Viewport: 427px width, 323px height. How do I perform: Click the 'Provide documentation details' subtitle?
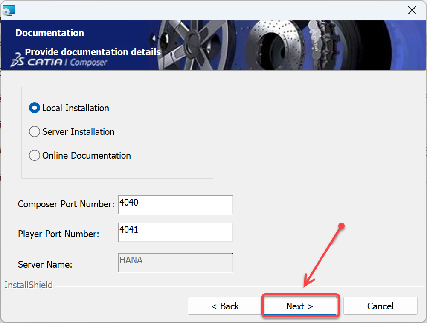(93, 52)
